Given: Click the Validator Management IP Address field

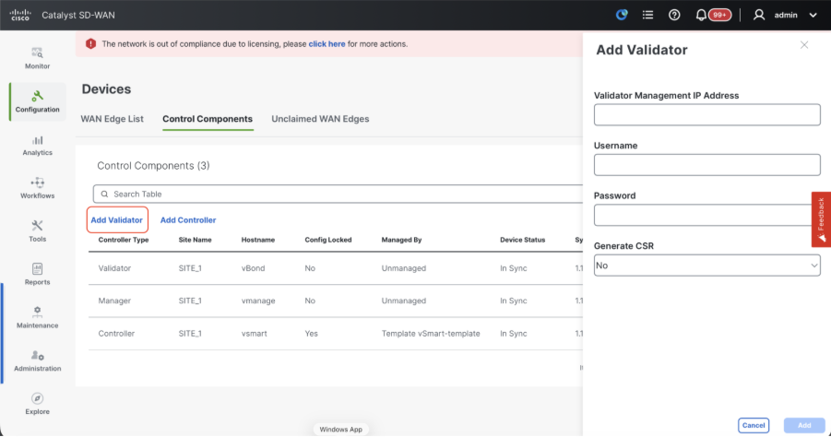Looking at the screenshot, I should pos(706,114).
